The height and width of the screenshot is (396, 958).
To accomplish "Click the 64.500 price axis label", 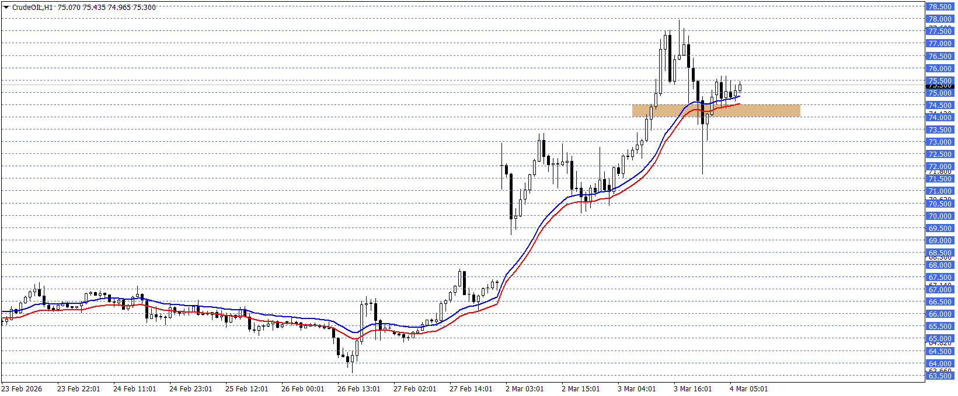I will 940,352.
